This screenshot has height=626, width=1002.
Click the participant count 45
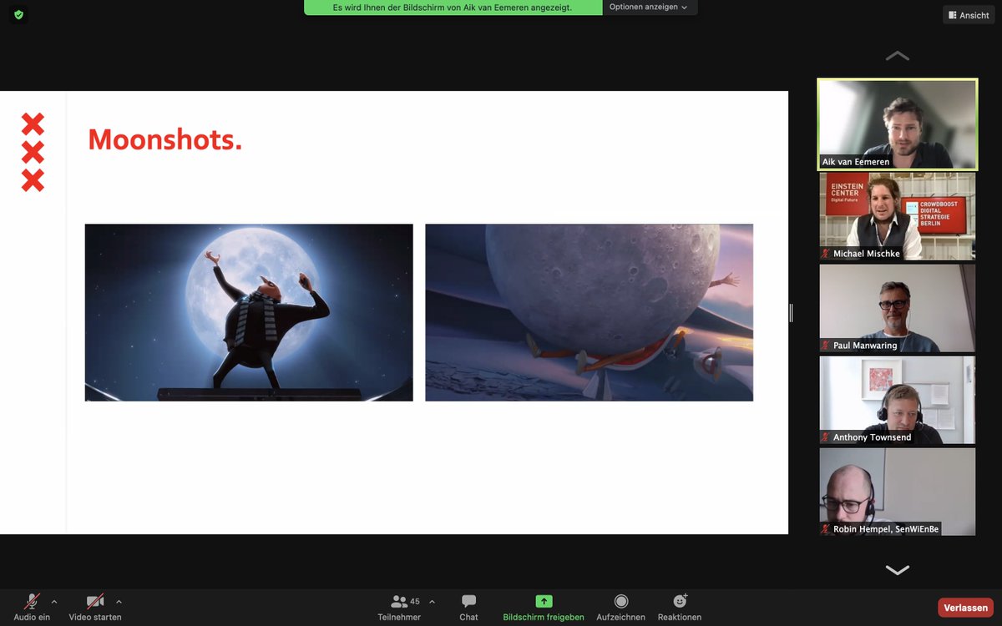415,601
